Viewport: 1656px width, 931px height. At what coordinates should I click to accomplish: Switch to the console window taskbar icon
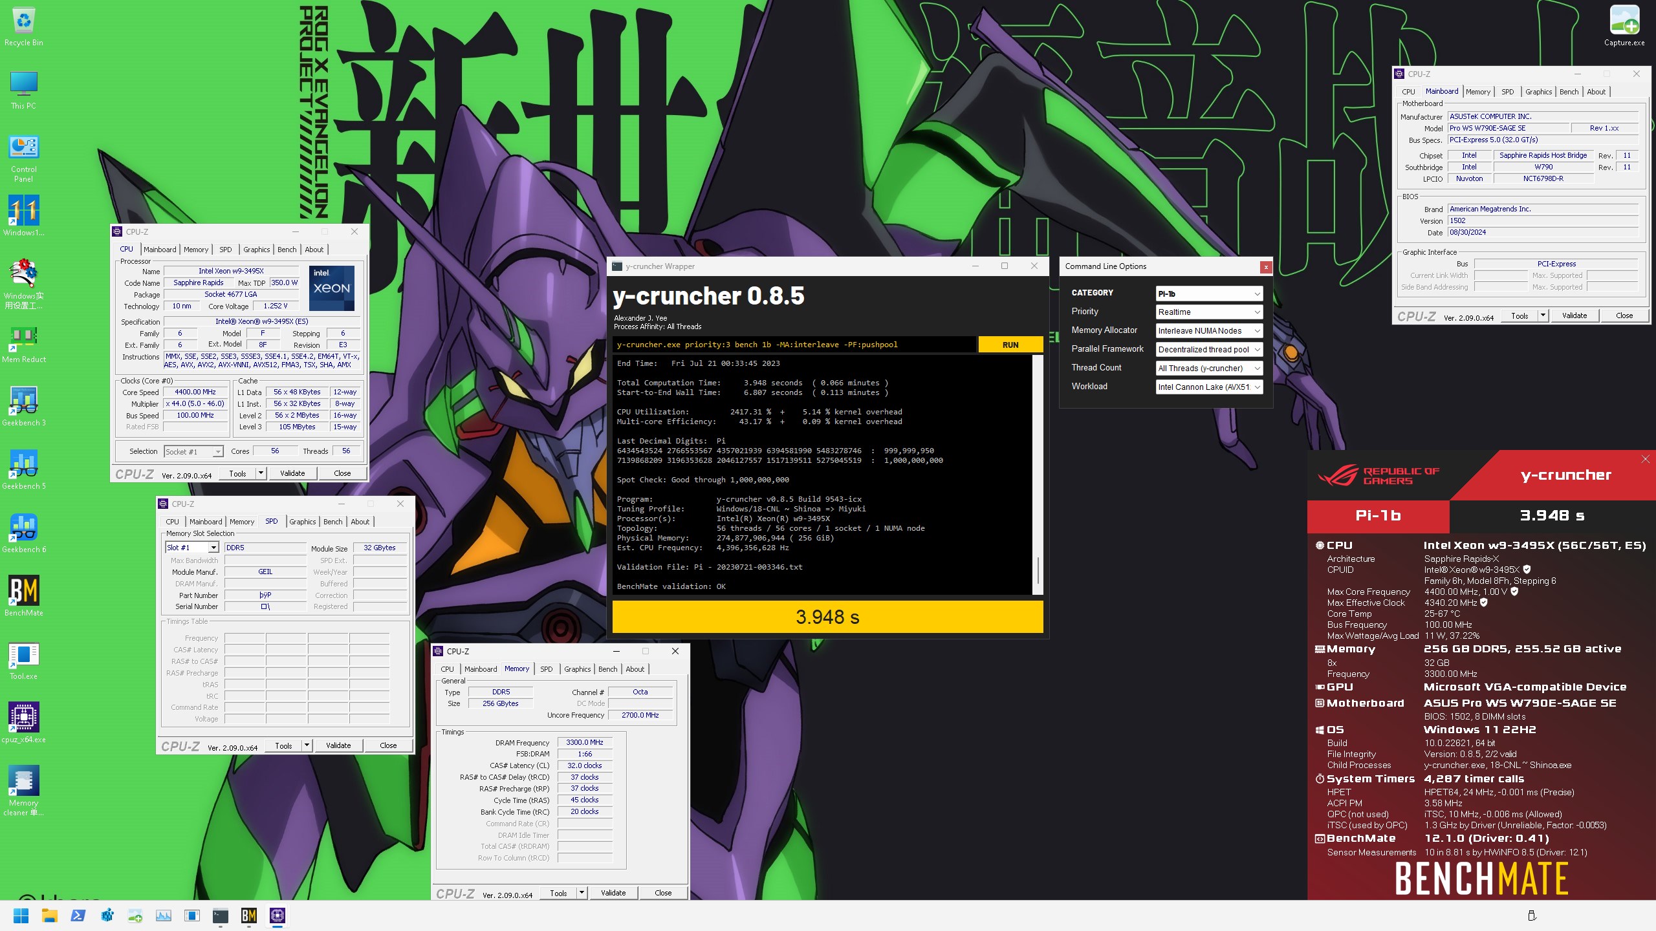tap(221, 915)
